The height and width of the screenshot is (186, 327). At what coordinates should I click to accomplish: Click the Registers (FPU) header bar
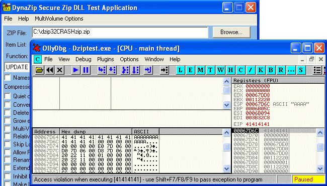tap(278, 80)
